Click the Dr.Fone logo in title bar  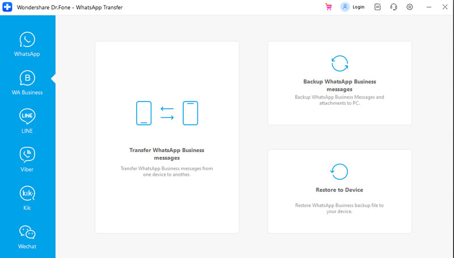[7, 7]
